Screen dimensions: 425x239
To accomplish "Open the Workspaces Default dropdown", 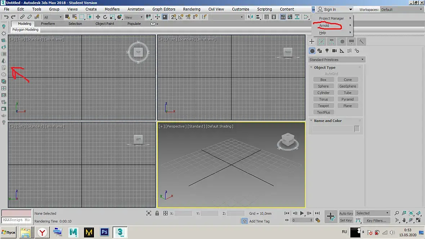I will pyautogui.click(x=401, y=9).
